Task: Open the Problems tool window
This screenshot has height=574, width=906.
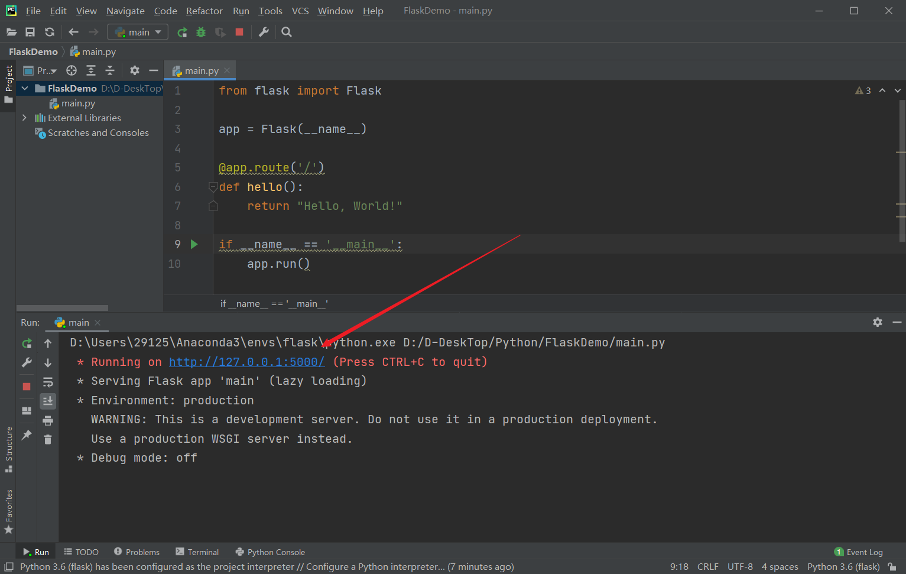Action: (x=137, y=552)
